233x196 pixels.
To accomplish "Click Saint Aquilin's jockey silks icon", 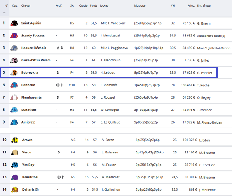I will click(14, 23).
